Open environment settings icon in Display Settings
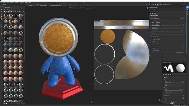 coord(150,13)
